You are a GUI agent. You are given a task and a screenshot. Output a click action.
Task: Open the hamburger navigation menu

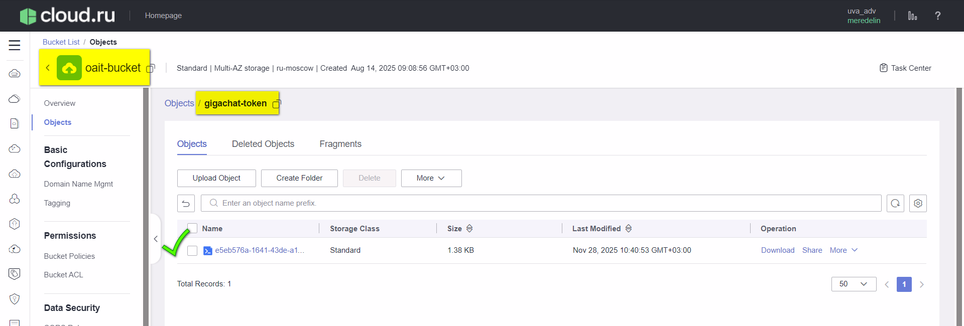coord(15,45)
